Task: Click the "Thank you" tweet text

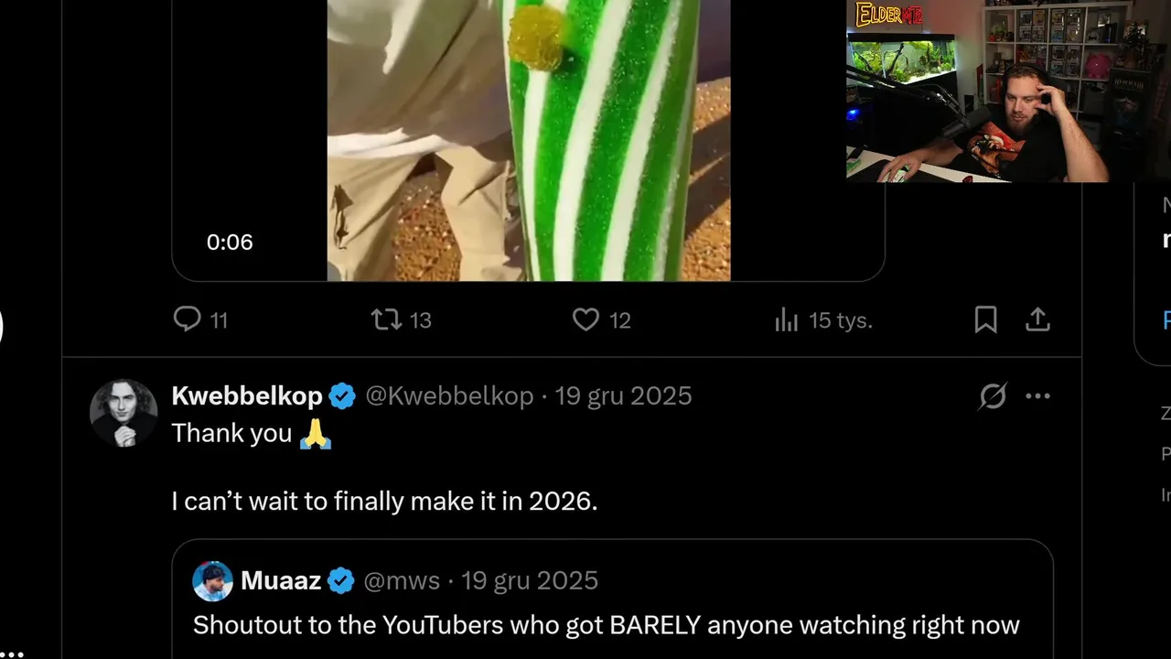Action: click(231, 433)
